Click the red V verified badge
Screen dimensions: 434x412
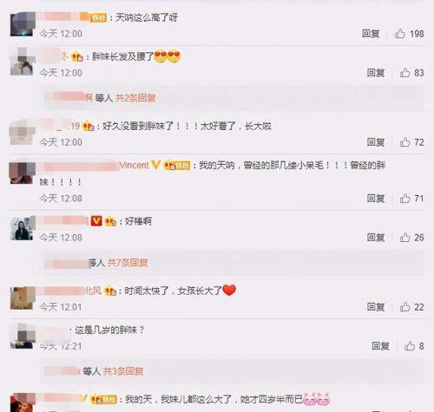coord(96,221)
